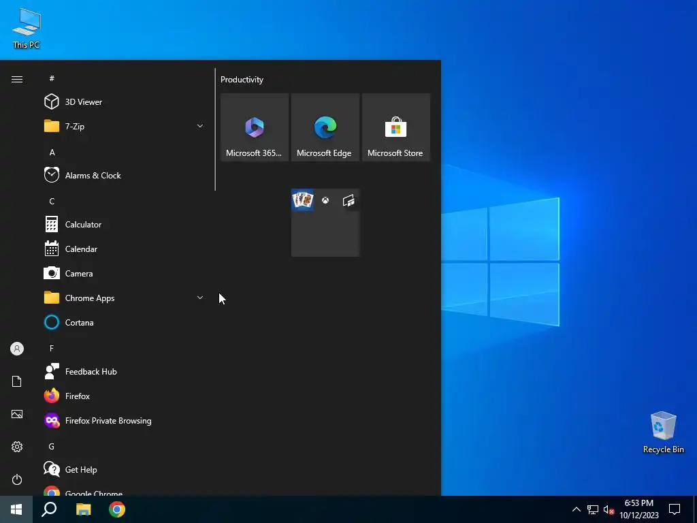Open the Chrome Apps folder entry

pyautogui.click(x=124, y=298)
